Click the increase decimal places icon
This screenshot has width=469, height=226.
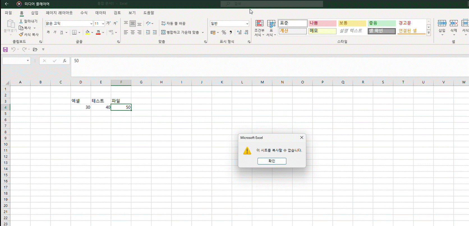[239, 32]
